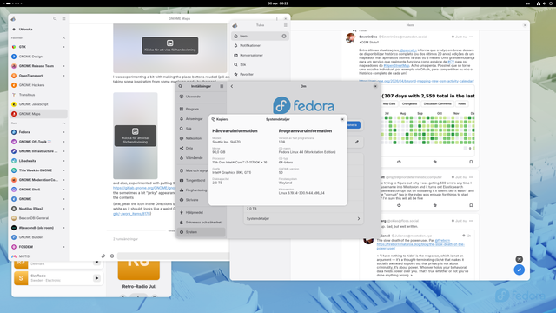Image resolution: width=556 pixels, height=313 pixels.
Task: Open Notifikationer in Tuba sidebar
Action: tap(260, 46)
